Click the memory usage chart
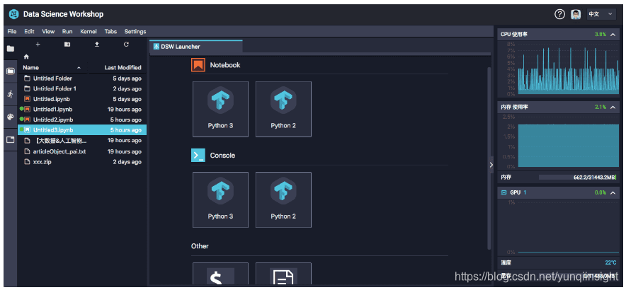 [568, 142]
